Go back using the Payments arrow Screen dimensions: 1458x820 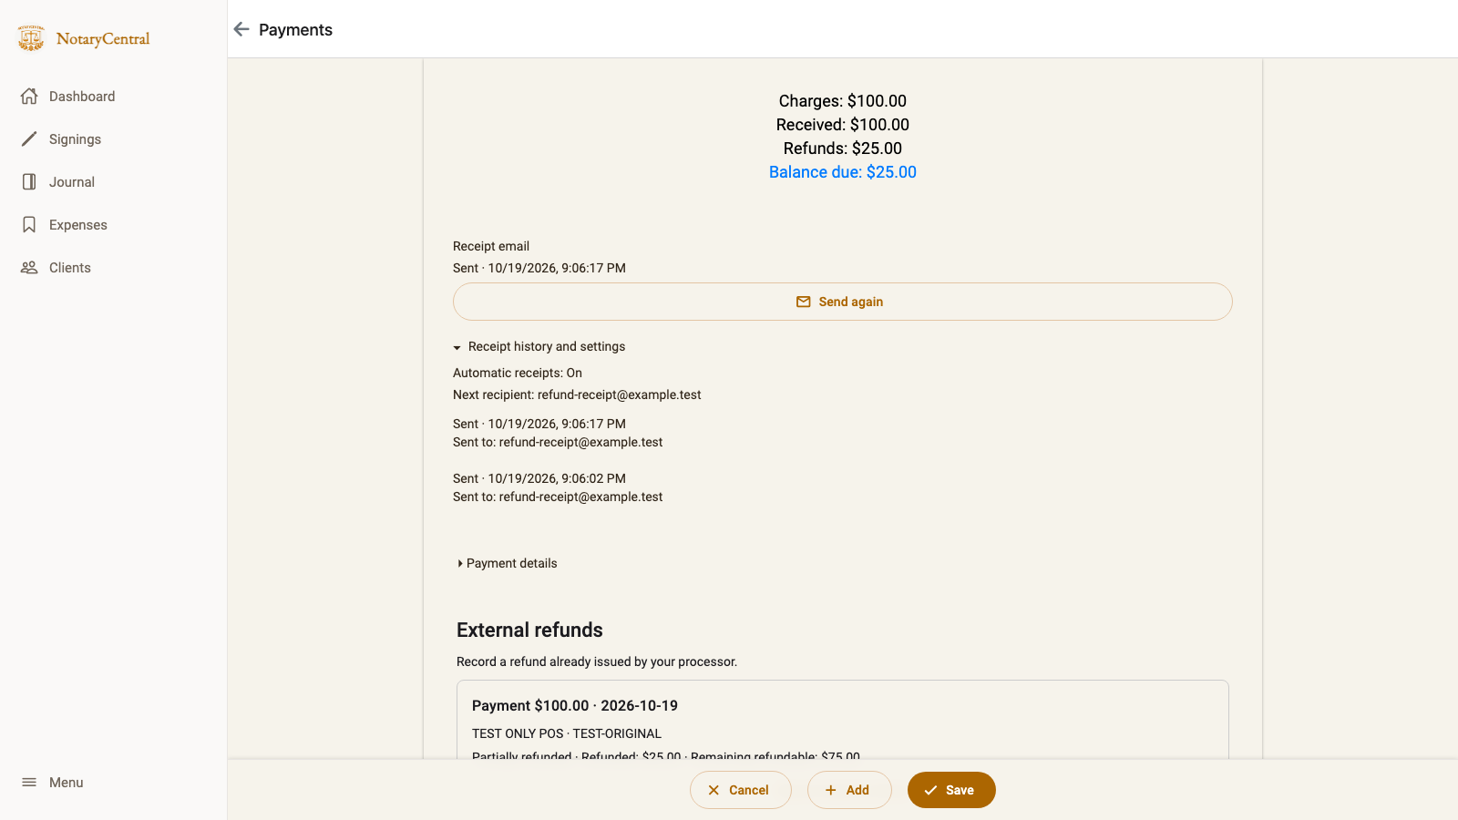click(241, 29)
